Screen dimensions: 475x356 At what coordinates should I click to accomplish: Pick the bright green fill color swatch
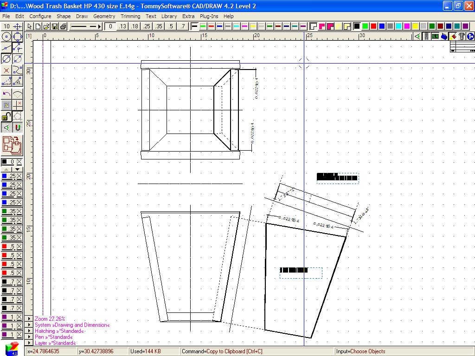tap(366, 26)
